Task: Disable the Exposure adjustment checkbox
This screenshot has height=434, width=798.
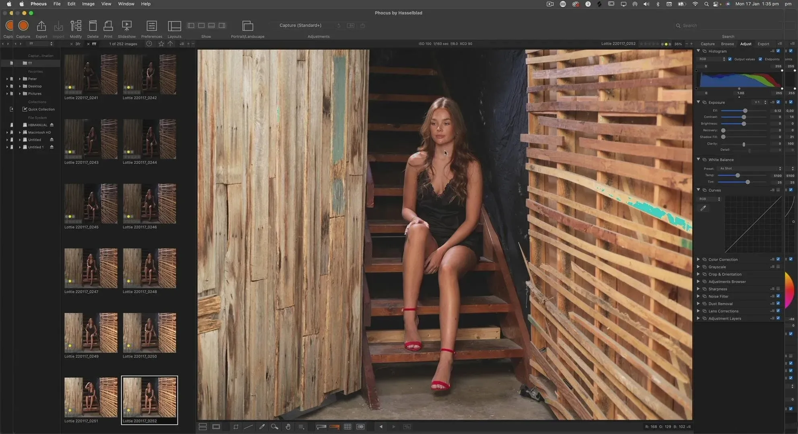Action: pos(778,102)
